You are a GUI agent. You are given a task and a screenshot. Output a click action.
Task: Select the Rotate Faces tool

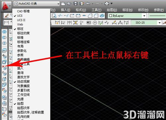[x=4, y=73]
